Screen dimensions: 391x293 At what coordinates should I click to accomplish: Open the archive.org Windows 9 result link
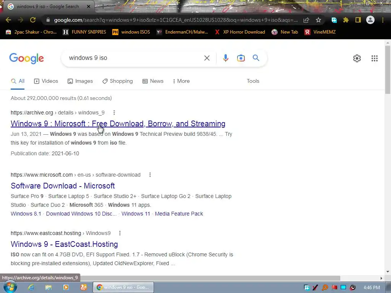pos(118,124)
